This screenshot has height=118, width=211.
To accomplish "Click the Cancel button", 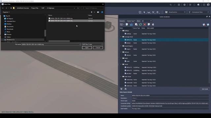I will click(98, 48).
